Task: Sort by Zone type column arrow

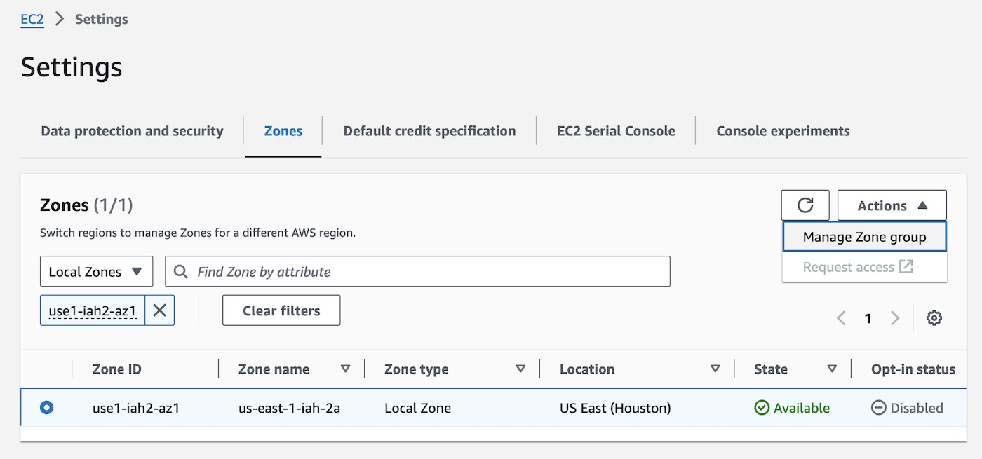Action: pos(520,369)
